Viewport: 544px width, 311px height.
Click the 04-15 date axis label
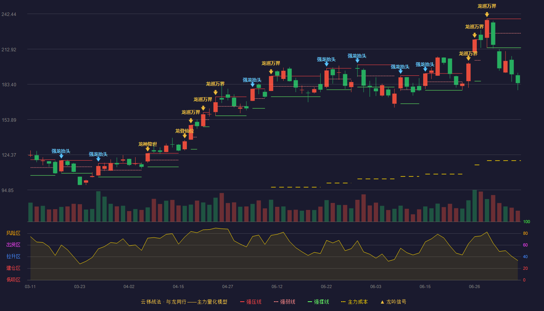178,287
